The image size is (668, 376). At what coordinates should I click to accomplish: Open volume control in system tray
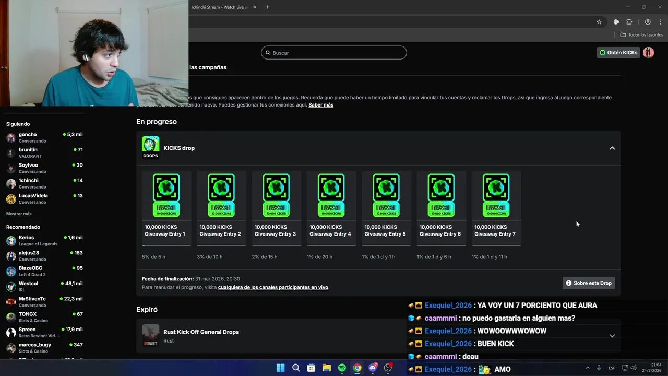(634, 368)
